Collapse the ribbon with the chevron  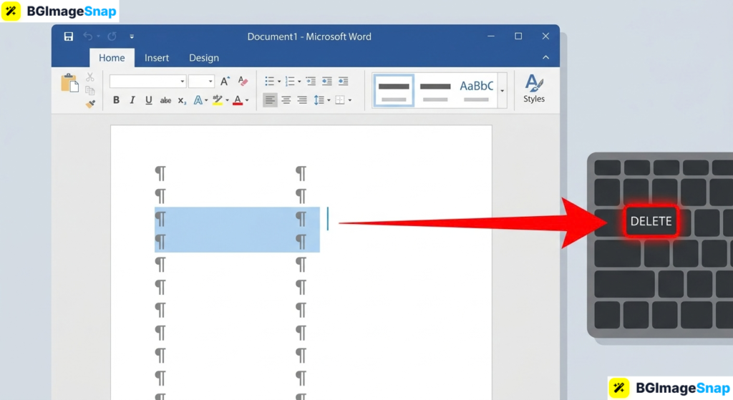545,57
